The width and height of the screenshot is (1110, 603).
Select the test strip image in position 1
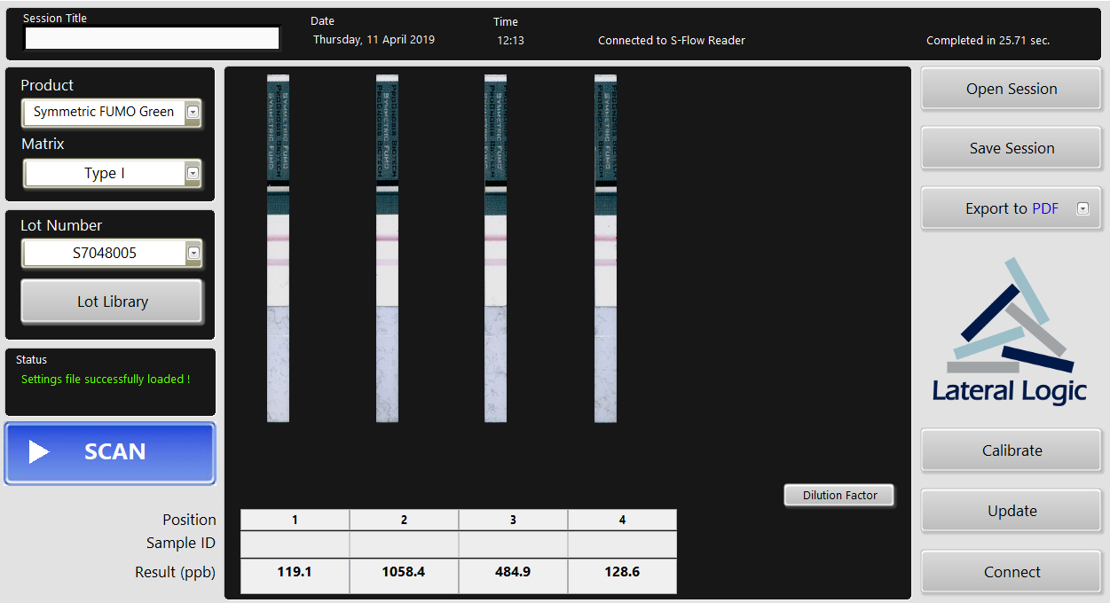coord(278,248)
